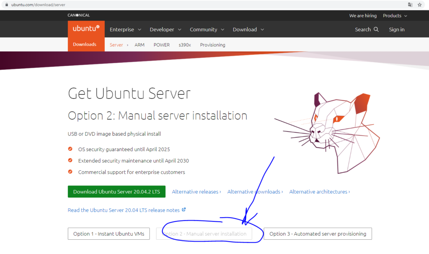This screenshot has width=429, height=254.
Task: Expand the Enterprise dropdown menu
Action: click(x=125, y=30)
